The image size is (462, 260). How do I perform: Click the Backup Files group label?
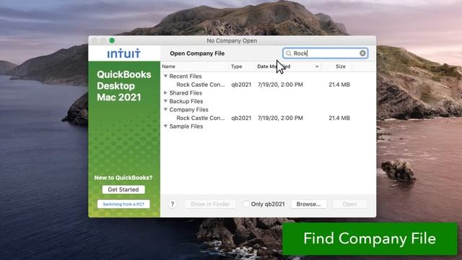click(186, 101)
